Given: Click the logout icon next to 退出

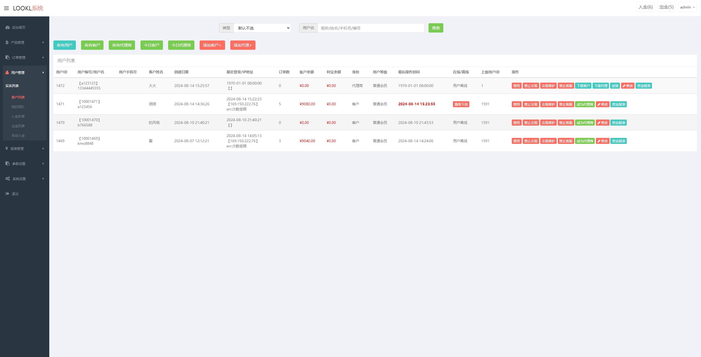Looking at the screenshot, I should [7, 194].
